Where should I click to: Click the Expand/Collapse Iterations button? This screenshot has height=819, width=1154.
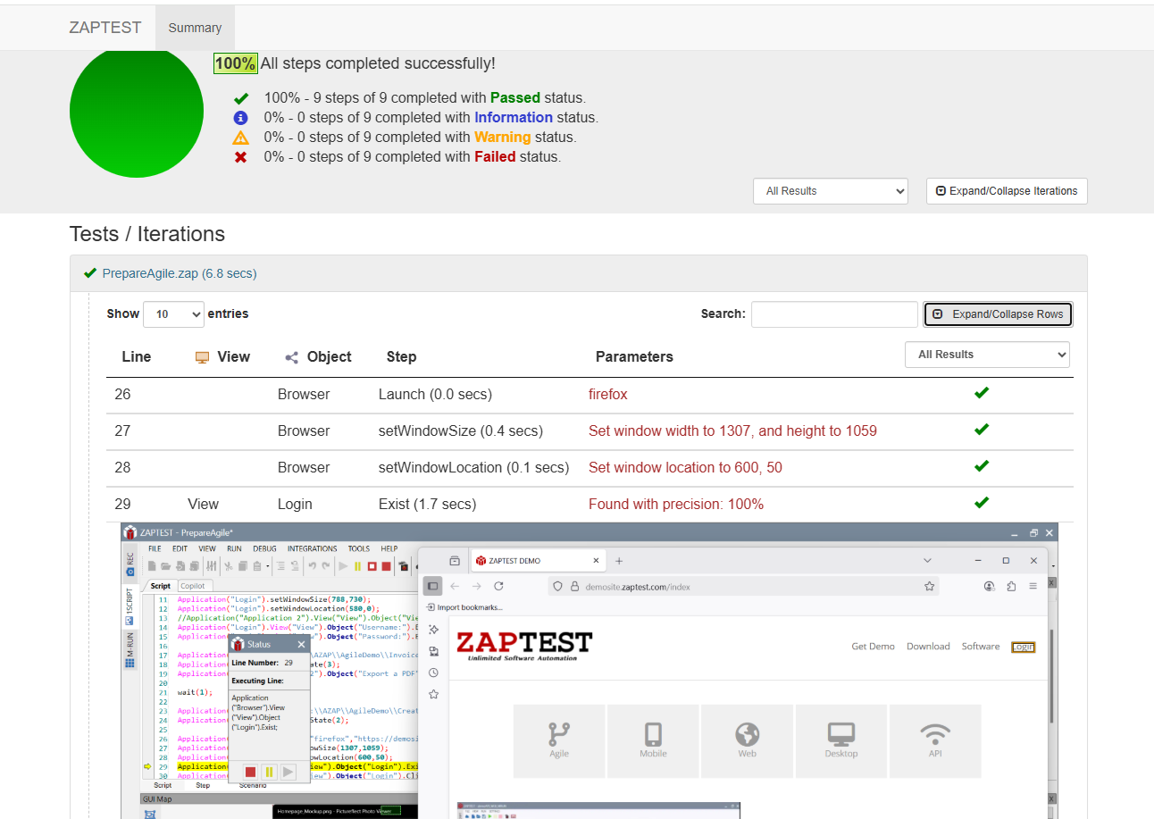(1007, 190)
